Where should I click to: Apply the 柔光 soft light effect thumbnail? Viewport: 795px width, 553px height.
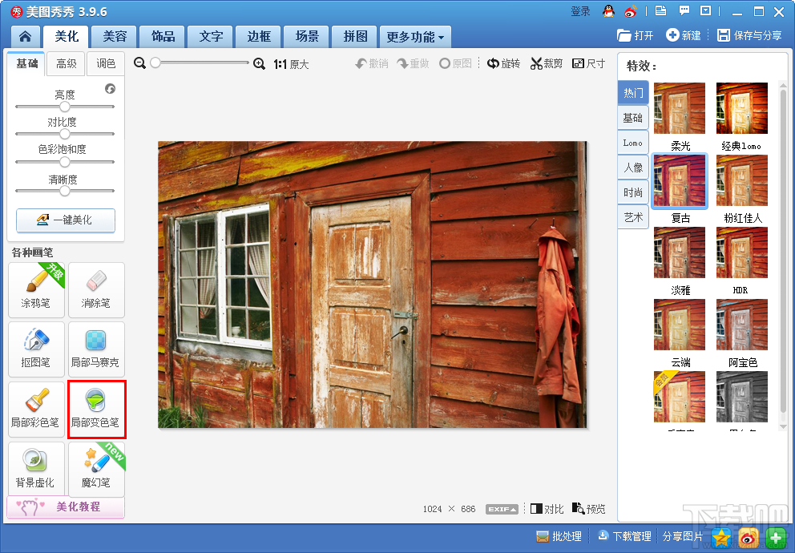680,108
